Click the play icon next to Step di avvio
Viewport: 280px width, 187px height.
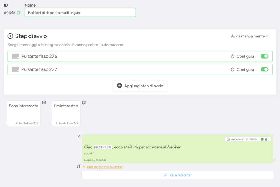pos(10,36)
